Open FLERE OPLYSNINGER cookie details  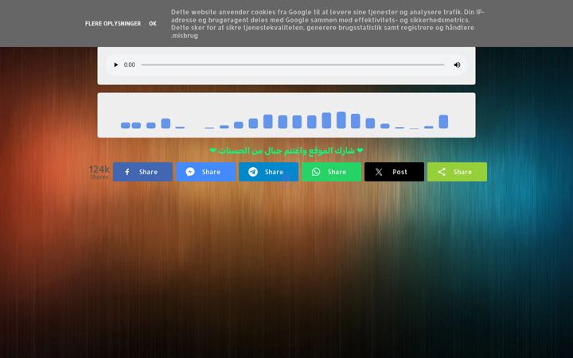click(x=113, y=23)
